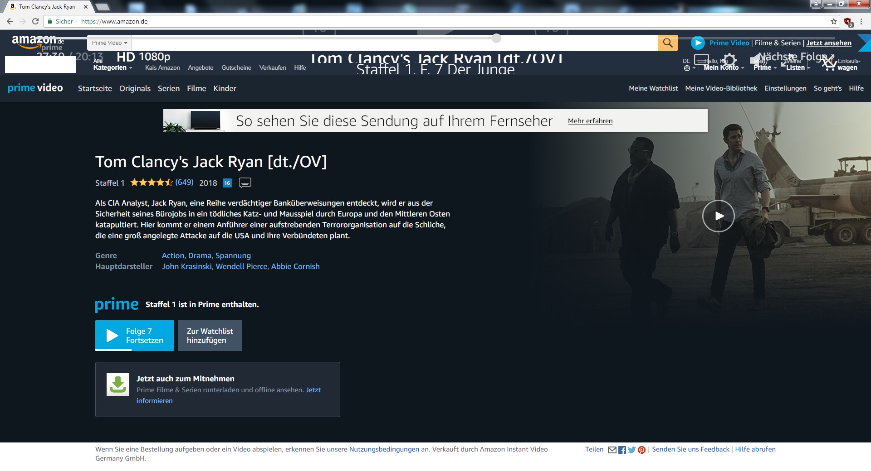Open Angebote in the header
The height and width of the screenshot is (471, 871).
[x=201, y=67]
